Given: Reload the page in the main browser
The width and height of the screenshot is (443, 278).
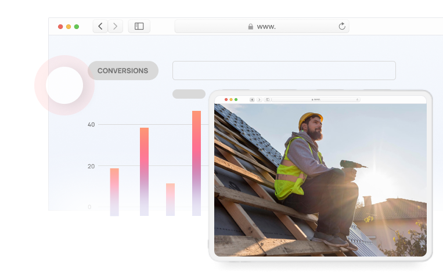Looking at the screenshot, I should coord(342,26).
